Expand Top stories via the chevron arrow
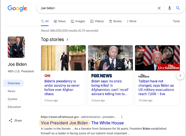The width and height of the screenshot is (186, 136). [x=68, y=40]
